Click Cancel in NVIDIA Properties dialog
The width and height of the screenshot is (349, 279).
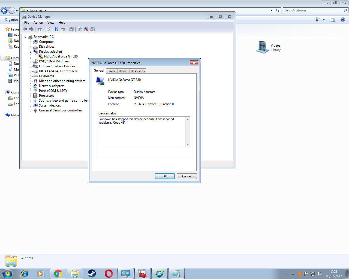187,176
